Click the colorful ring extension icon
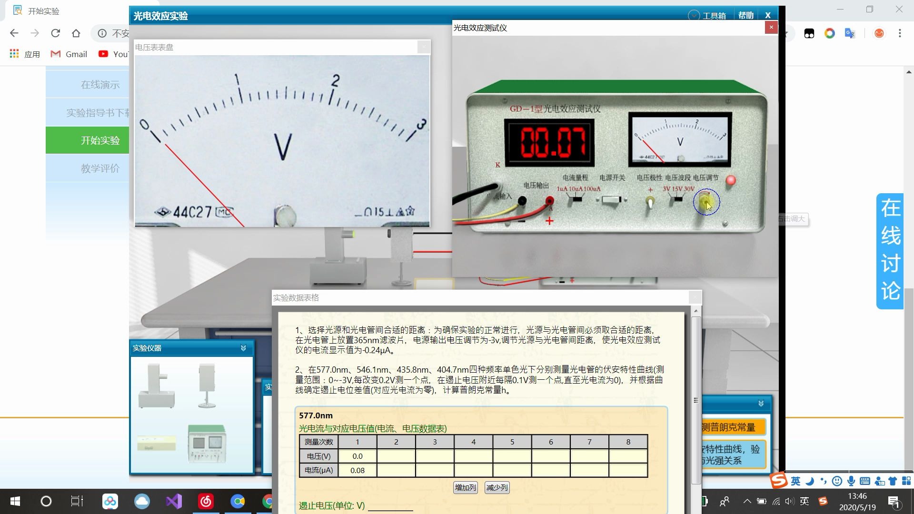Viewport: 914px width, 514px height. click(830, 33)
